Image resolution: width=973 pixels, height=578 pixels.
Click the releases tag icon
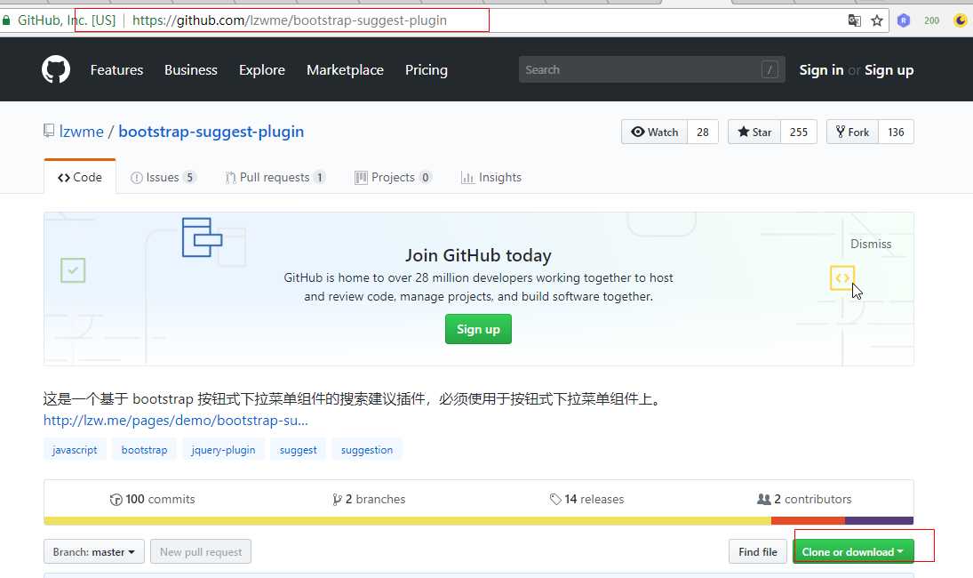click(x=555, y=499)
